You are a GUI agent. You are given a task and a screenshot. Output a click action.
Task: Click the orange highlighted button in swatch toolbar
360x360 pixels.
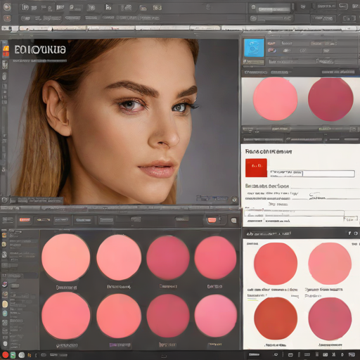click(x=25, y=220)
